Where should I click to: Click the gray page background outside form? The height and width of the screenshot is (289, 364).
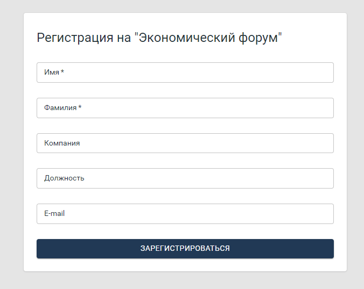tap(11, 145)
